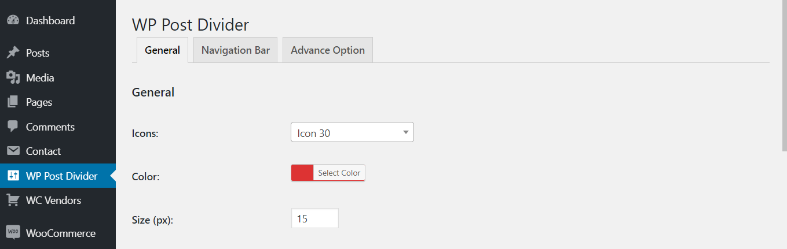This screenshot has height=249, width=787.
Task: Click the Posts pushpin icon
Action: pos(13,53)
